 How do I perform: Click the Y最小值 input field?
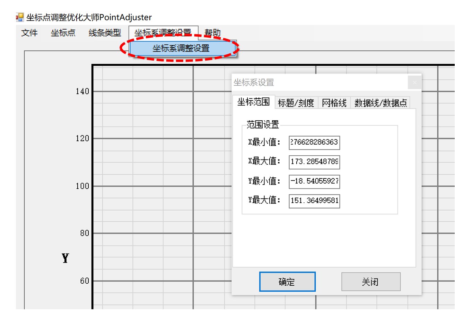[314, 182]
